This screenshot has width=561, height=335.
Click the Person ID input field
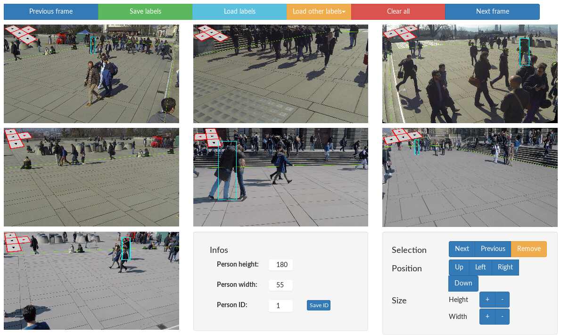(281, 306)
